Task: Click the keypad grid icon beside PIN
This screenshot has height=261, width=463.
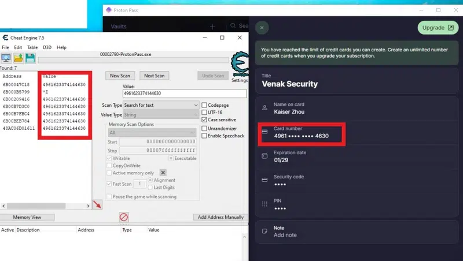Action: click(264, 204)
